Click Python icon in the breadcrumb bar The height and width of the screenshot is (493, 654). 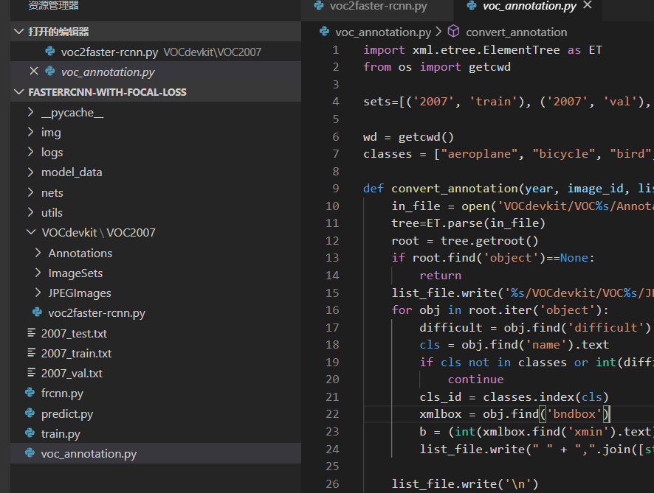[325, 31]
